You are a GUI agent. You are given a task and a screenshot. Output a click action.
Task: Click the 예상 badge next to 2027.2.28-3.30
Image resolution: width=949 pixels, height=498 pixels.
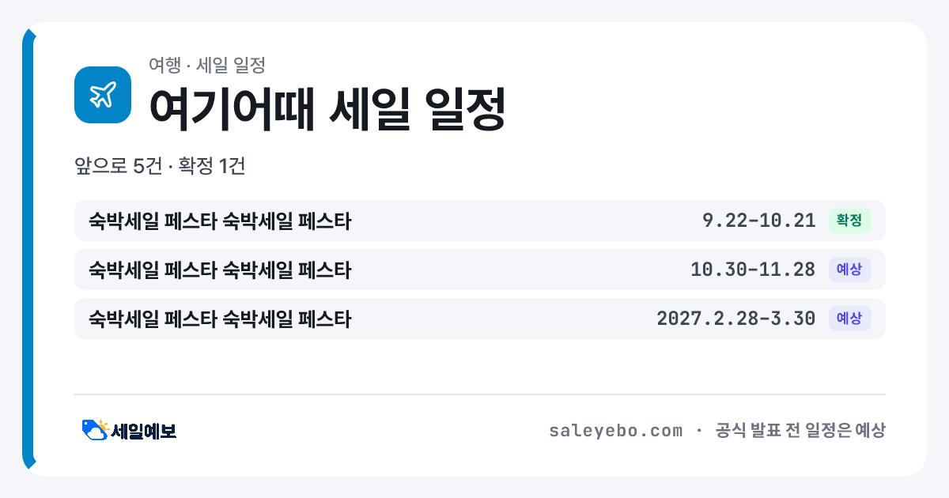click(x=849, y=319)
